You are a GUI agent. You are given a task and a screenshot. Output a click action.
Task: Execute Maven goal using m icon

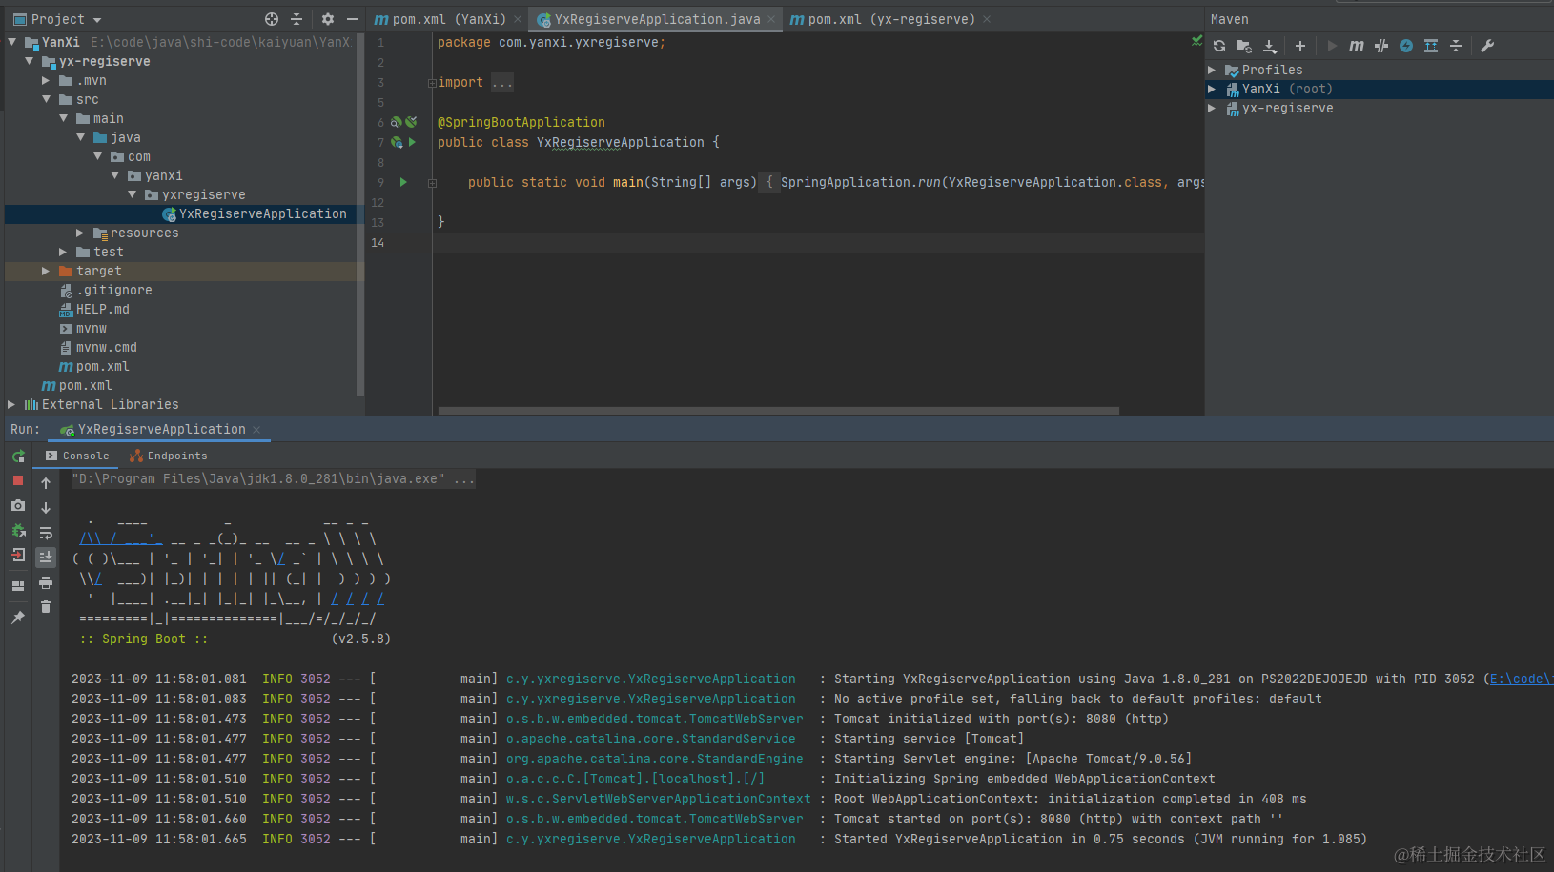coord(1357,46)
